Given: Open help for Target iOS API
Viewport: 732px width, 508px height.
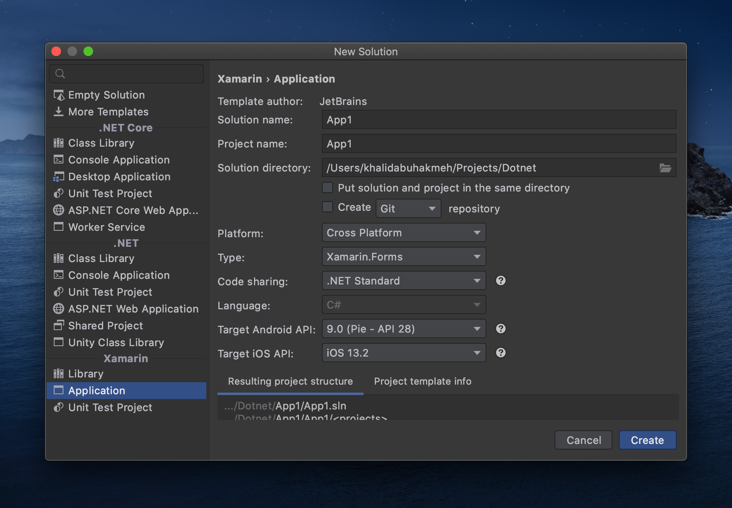Looking at the screenshot, I should tap(501, 353).
